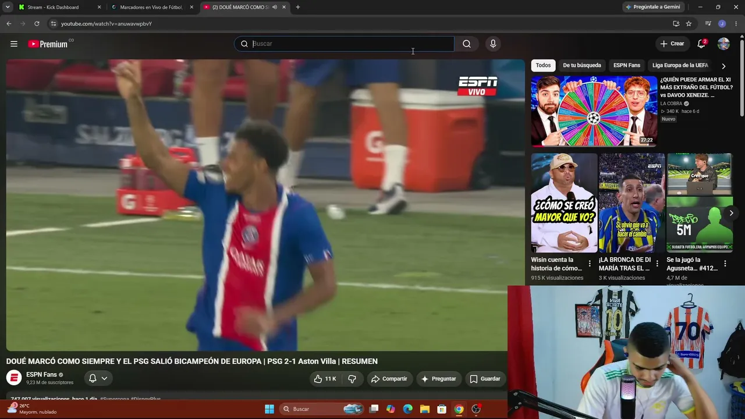Viewport: 745px width, 419px height.
Task: Switch to Marcadores en Vivo de Fútbol tab
Action: point(152,7)
